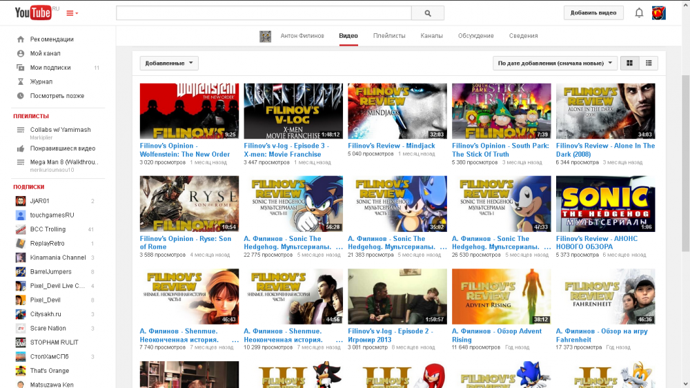Click the ПЛЕЙЛИСТЫ section header
The height and width of the screenshot is (388, 690).
[x=31, y=116]
